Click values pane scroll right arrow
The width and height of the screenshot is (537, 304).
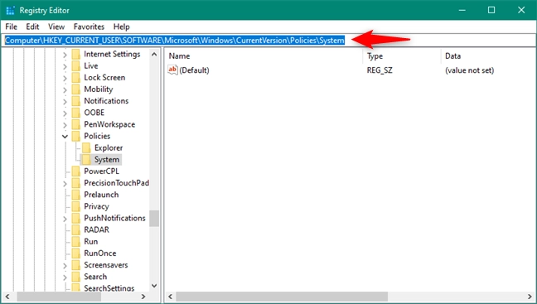click(x=530, y=297)
